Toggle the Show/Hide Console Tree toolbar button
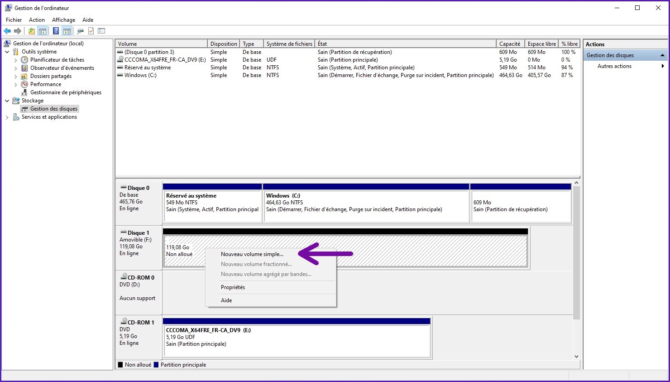This screenshot has height=382, width=670. tap(43, 31)
